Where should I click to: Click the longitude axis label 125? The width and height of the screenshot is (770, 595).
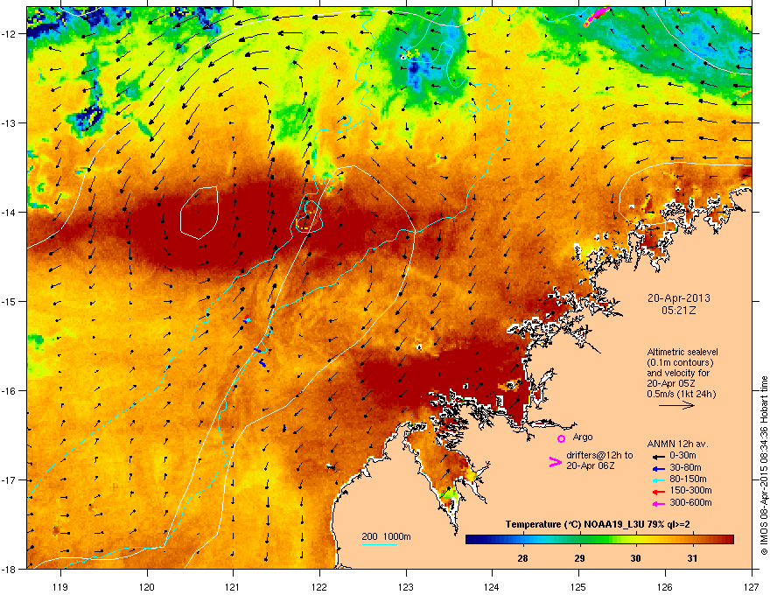pyautogui.click(x=578, y=586)
